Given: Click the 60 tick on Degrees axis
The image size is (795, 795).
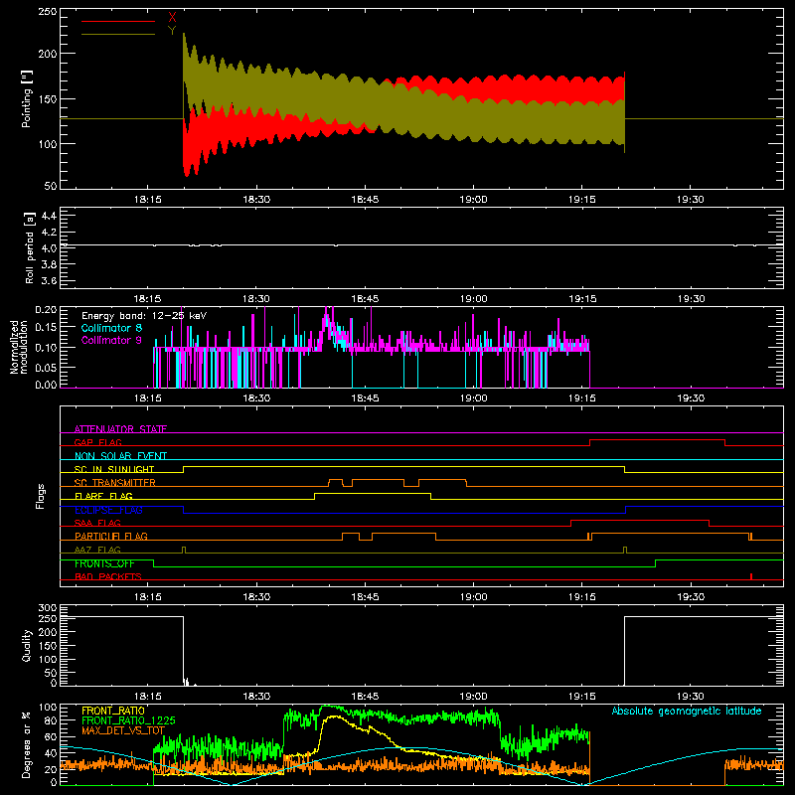Looking at the screenshot, I should pyautogui.click(x=51, y=736).
